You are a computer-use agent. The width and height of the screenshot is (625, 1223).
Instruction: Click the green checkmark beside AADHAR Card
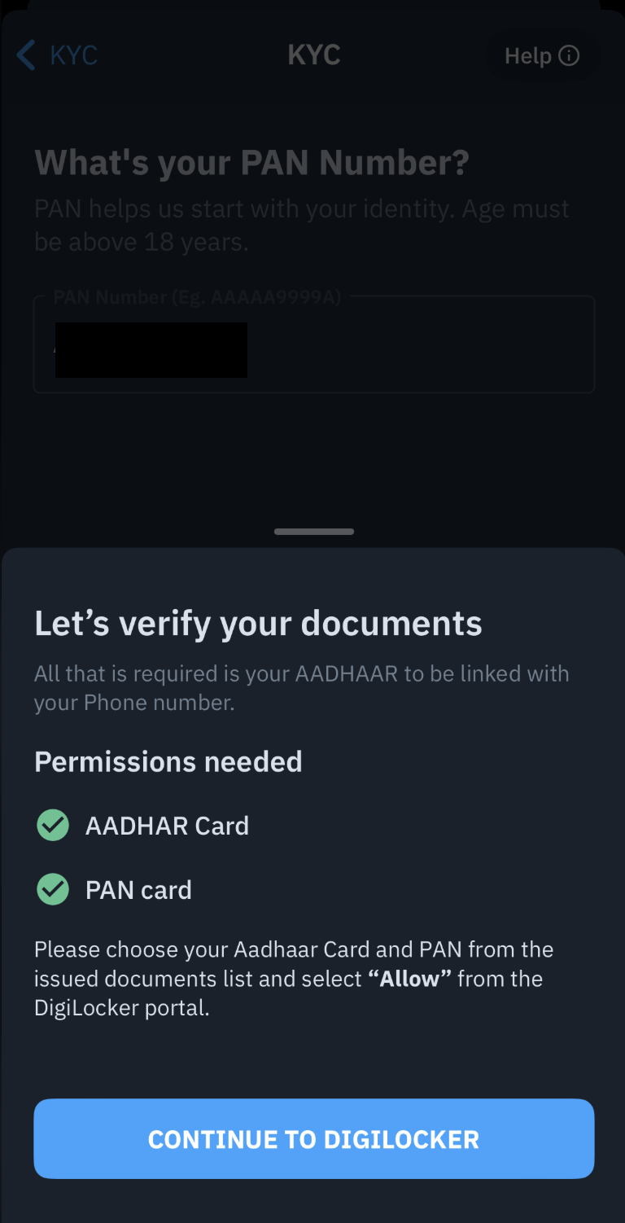click(53, 825)
